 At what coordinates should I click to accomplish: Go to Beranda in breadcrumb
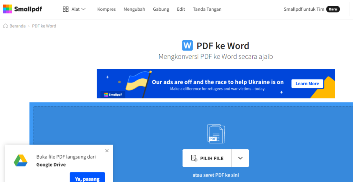pyautogui.click(x=18, y=26)
